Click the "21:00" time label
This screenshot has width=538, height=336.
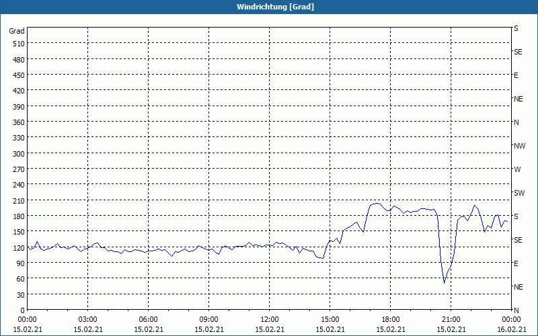pyautogui.click(x=451, y=320)
